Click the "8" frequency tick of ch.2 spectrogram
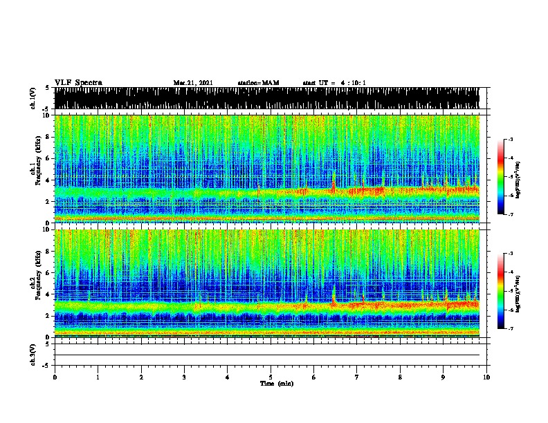The image size is (548, 423). (x=48, y=252)
